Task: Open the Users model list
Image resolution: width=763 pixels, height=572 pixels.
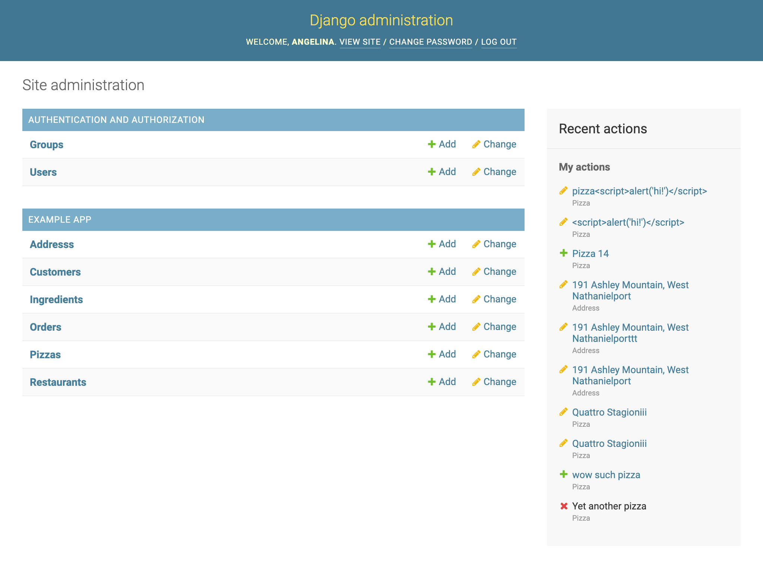Action: 43,172
